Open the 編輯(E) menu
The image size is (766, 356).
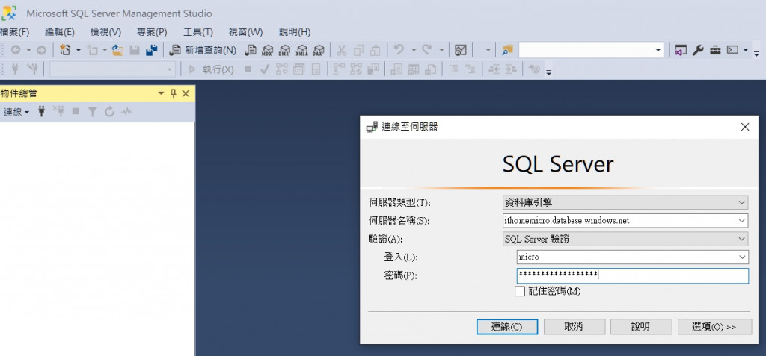coord(60,32)
